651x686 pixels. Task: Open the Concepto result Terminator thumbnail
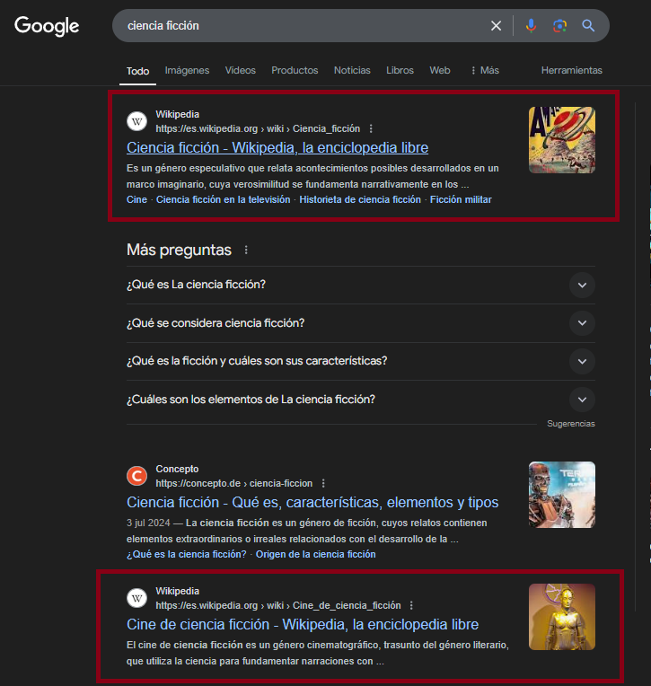562,495
